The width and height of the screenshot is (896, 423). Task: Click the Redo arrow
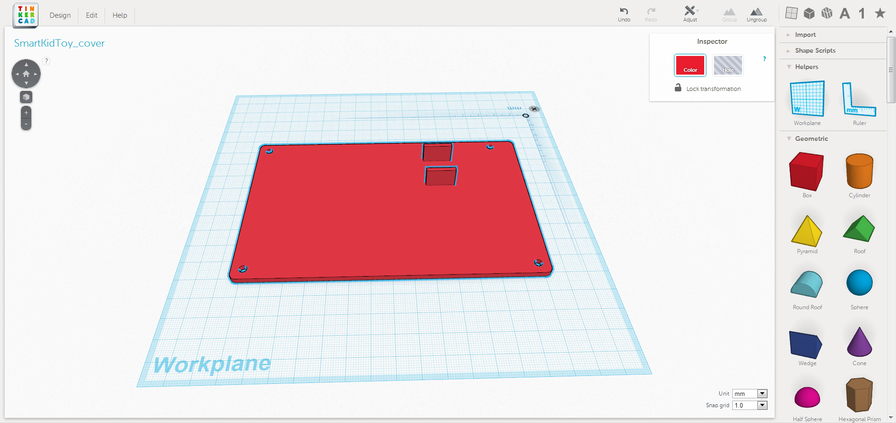[x=651, y=14]
